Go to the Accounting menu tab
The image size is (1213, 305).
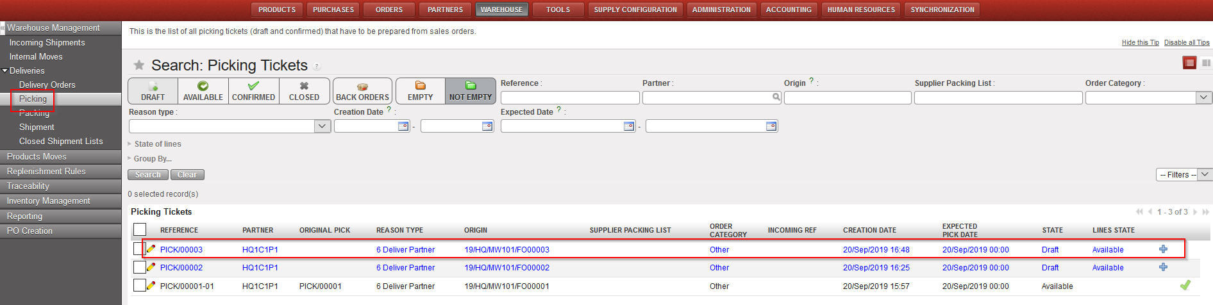point(789,10)
